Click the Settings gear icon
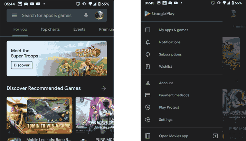Viewport: 246px width, 141px height. point(148,120)
